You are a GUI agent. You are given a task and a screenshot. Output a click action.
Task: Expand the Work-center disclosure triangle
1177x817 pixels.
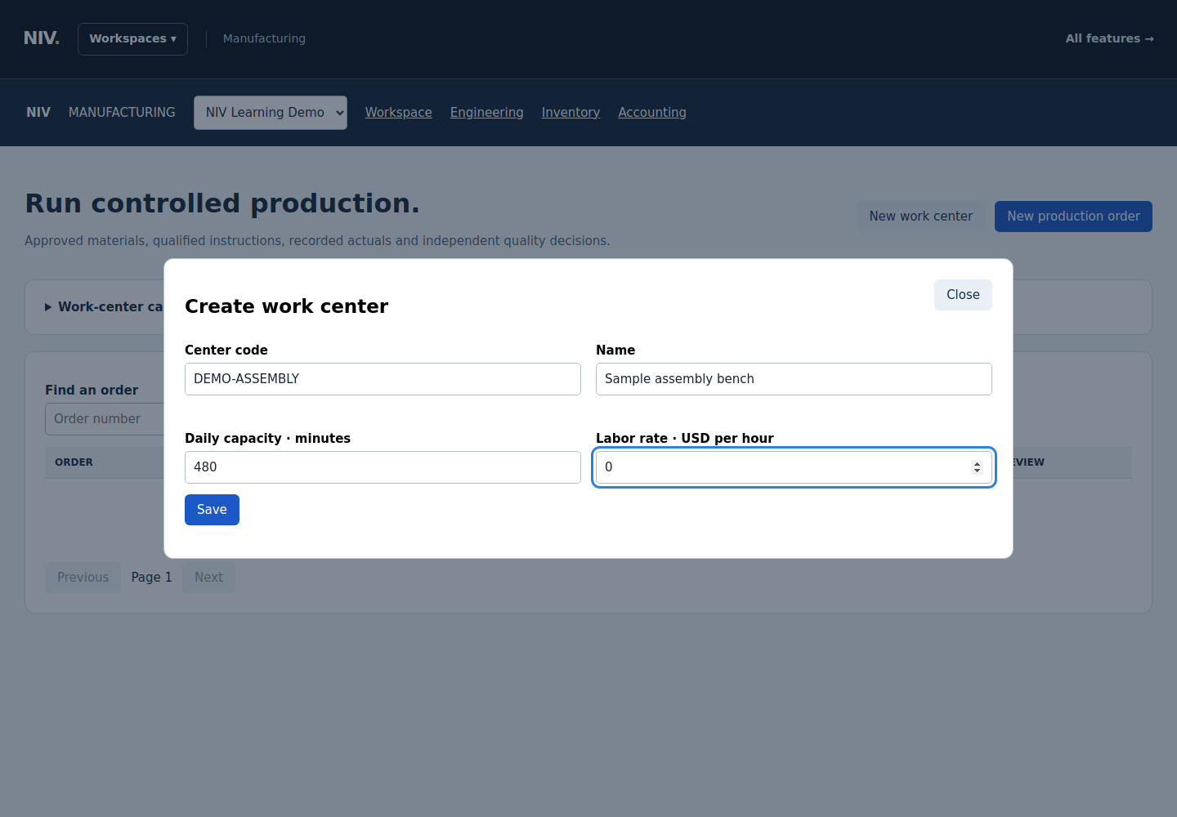(48, 307)
